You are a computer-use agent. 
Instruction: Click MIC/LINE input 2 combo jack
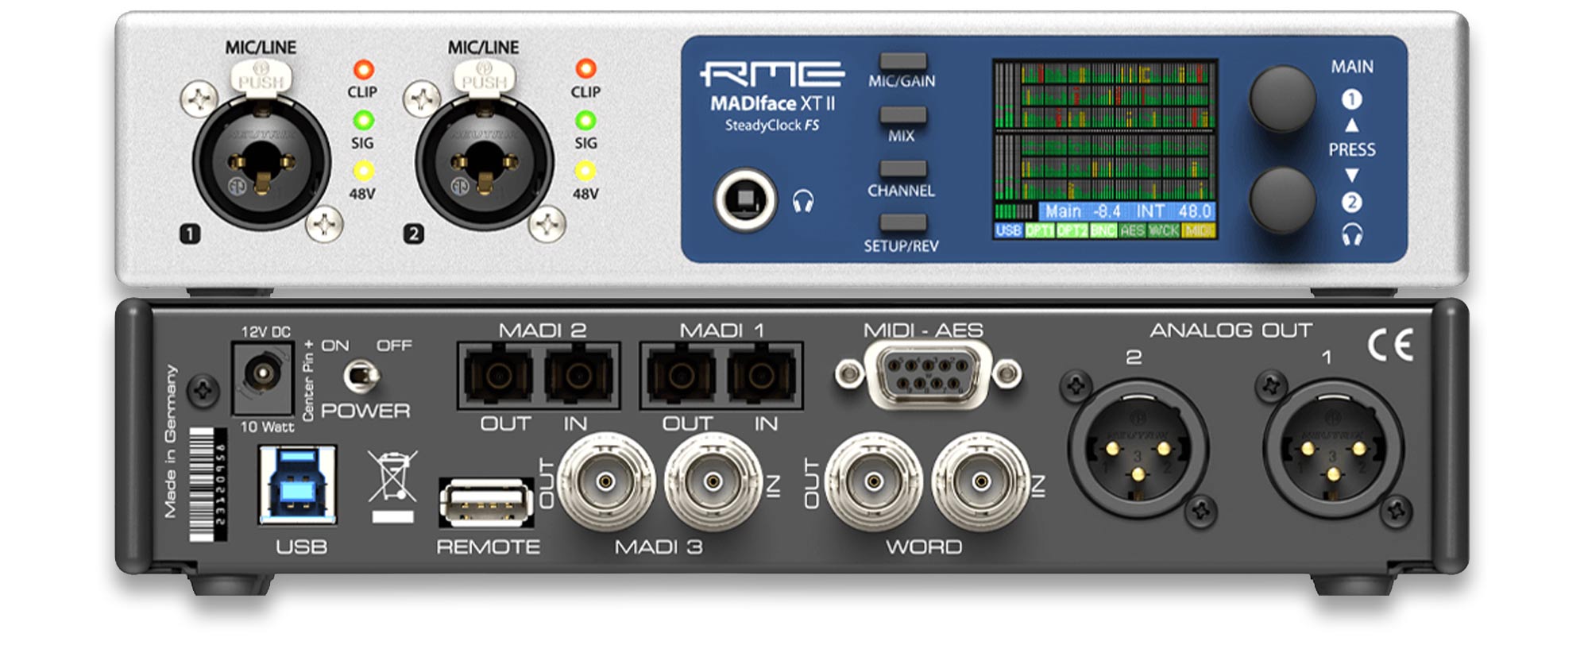coord(485,162)
